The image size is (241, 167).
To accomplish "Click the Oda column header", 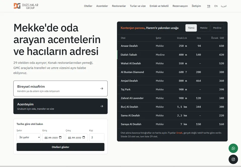I will 199,38.
